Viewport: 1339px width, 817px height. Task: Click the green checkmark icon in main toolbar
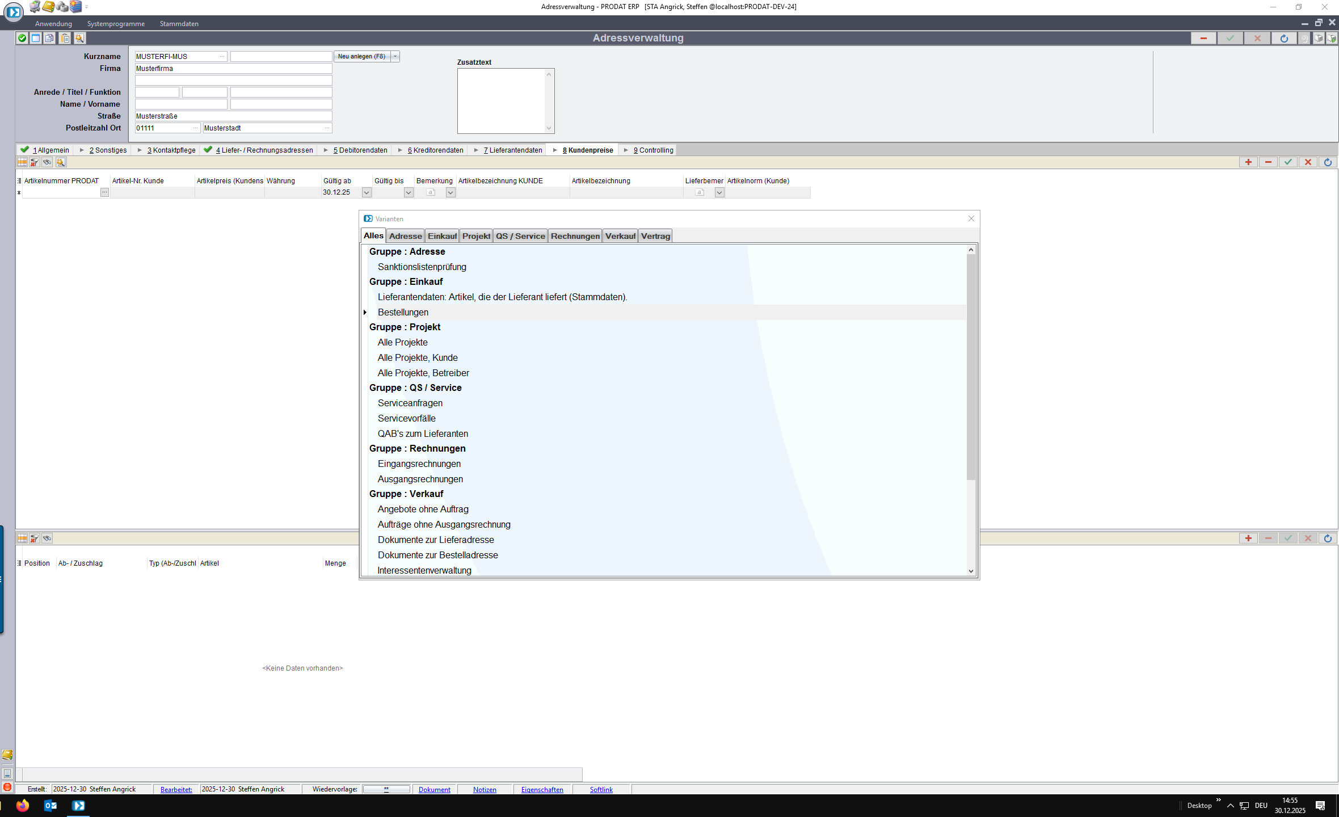tap(22, 38)
